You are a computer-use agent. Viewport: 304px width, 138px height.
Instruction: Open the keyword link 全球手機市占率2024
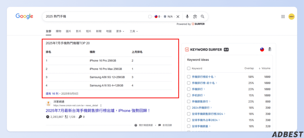coord(206,120)
